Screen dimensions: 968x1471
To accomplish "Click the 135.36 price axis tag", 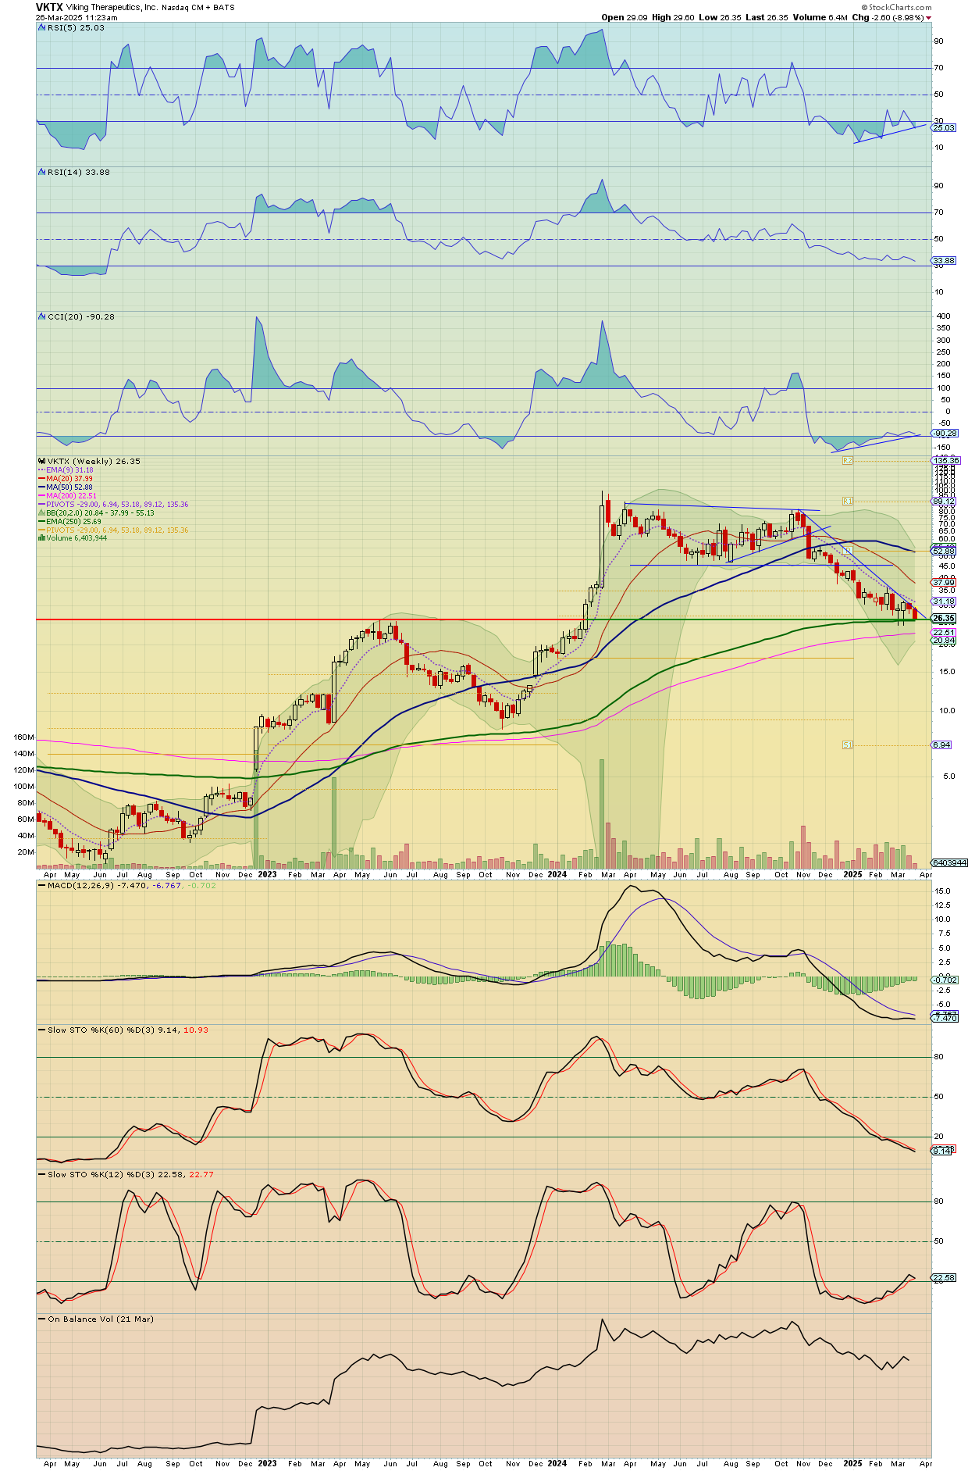I will 946,461.
